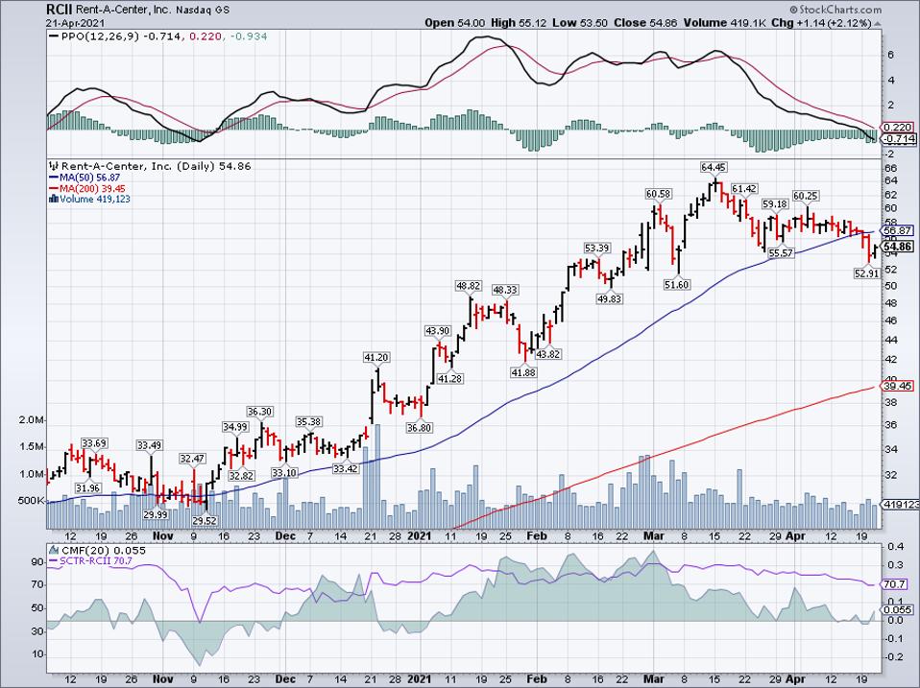Click the volume bars icon beside Volume 419,123
920x688 pixels.
[x=54, y=200]
